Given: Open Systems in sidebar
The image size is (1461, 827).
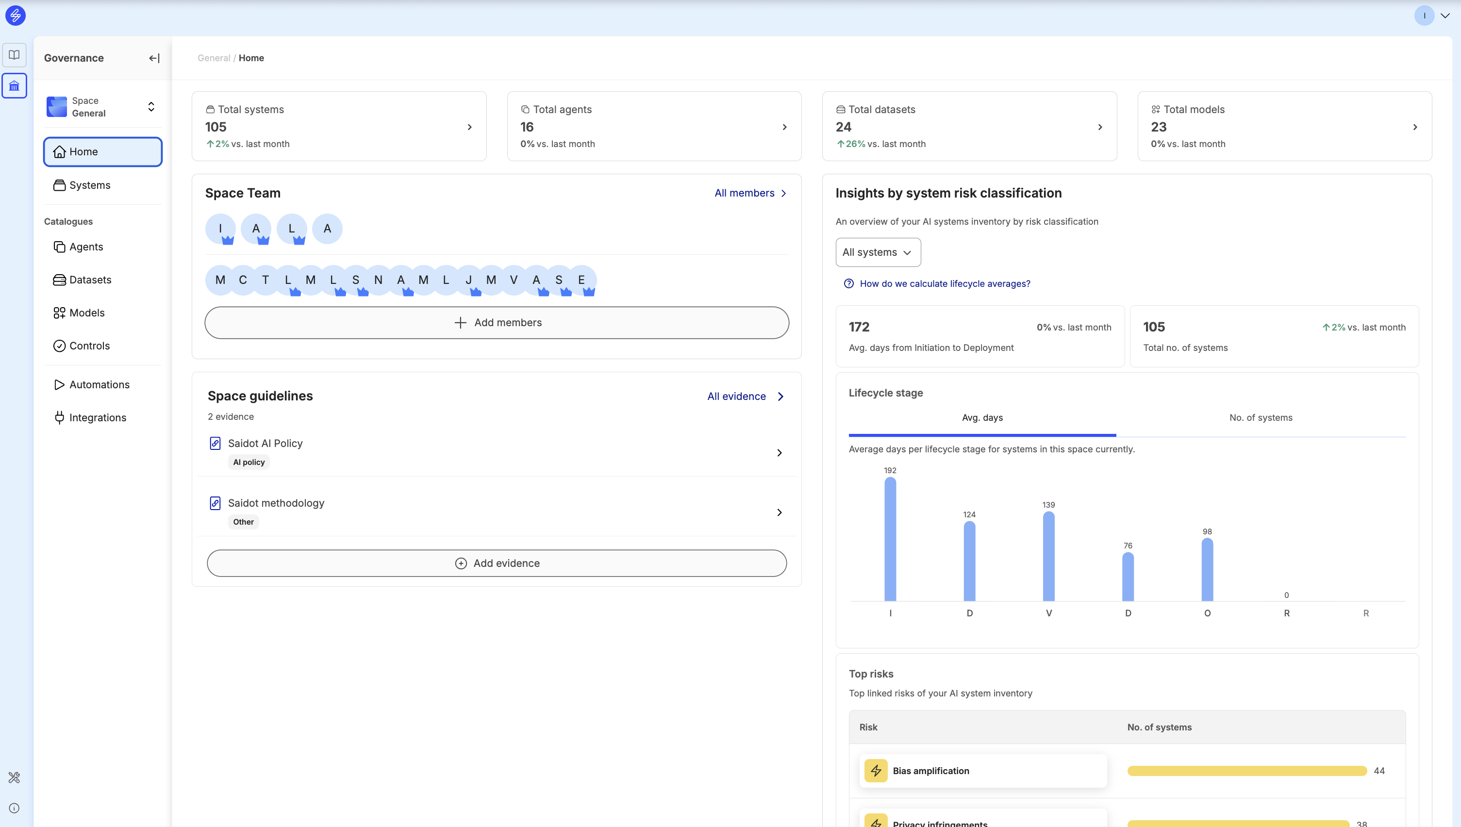Looking at the screenshot, I should coord(103,185).
